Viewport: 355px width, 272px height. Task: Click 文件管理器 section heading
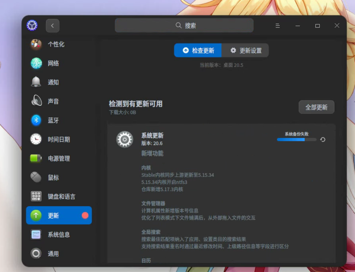[153, 203]
